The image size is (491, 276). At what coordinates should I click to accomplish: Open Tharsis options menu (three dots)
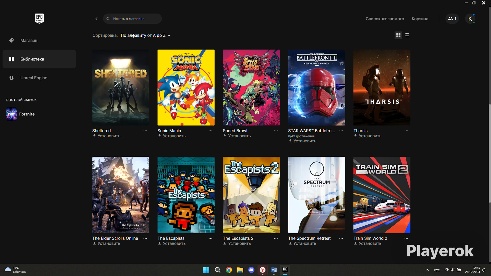406,131
